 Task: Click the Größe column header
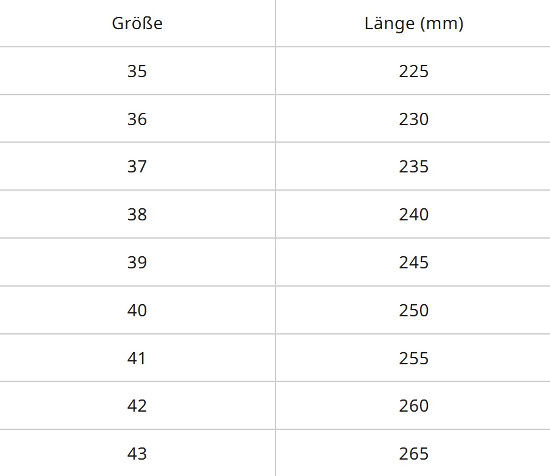point(137,24)
